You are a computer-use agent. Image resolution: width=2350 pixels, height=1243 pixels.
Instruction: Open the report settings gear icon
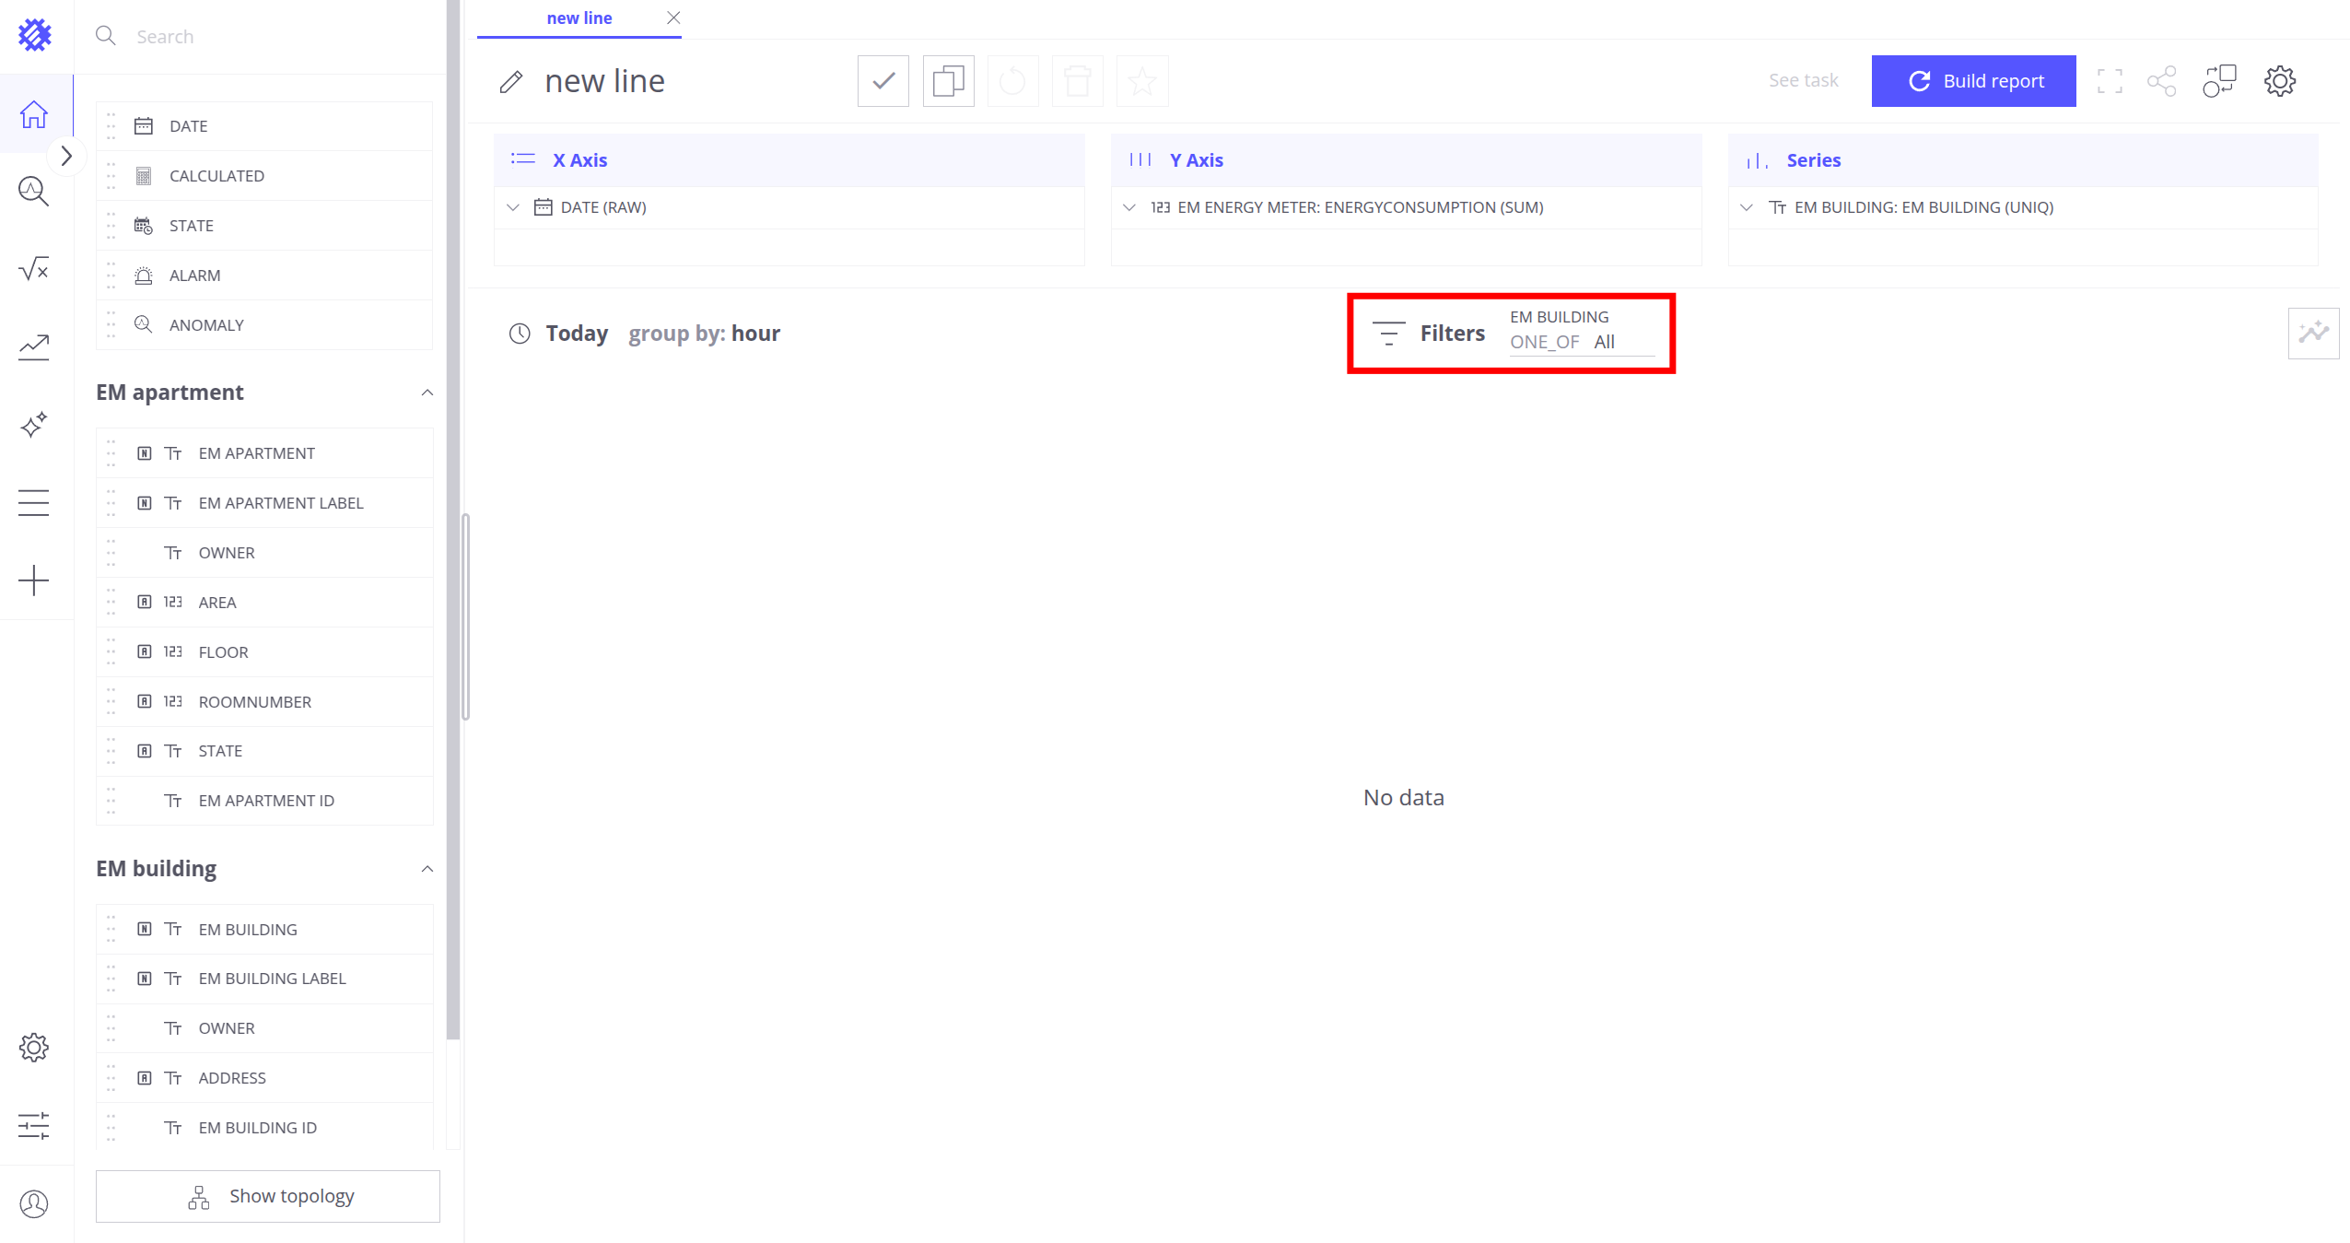(2279, 81)
